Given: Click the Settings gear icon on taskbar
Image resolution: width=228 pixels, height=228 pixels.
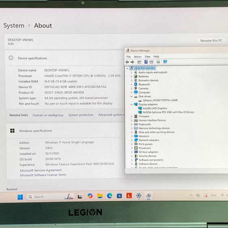Looking at the screenshot, I should 139,196.
